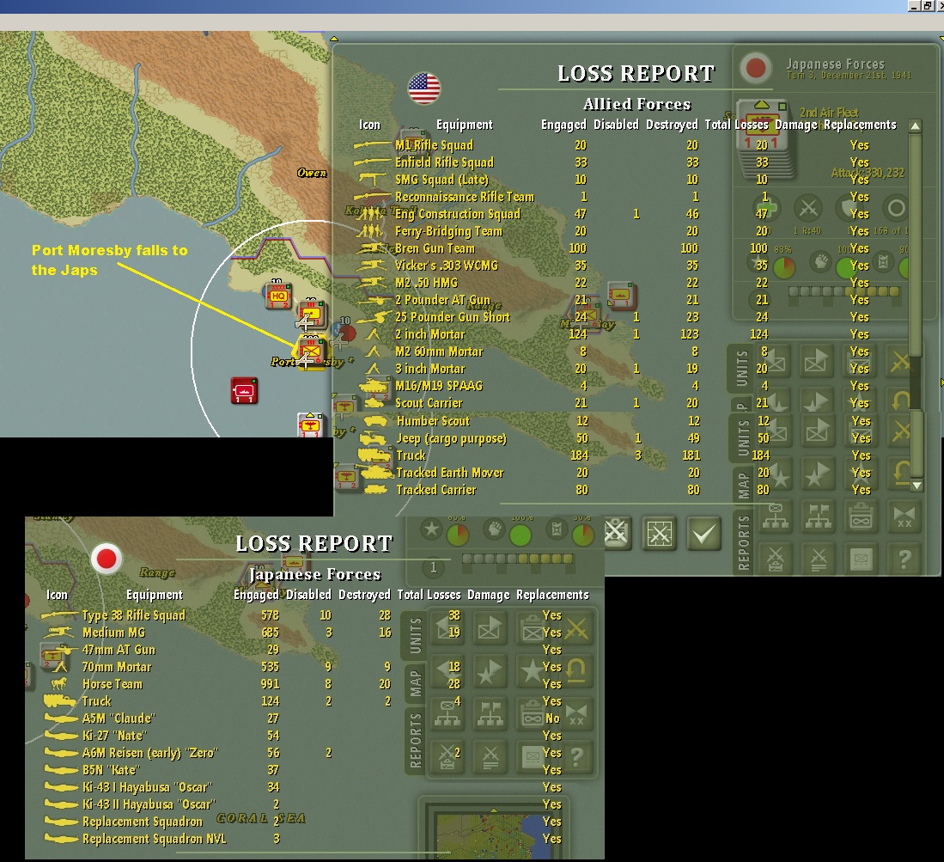
Task: Click the yellow triangle atop the unit stack
Action: pos(762,105)
